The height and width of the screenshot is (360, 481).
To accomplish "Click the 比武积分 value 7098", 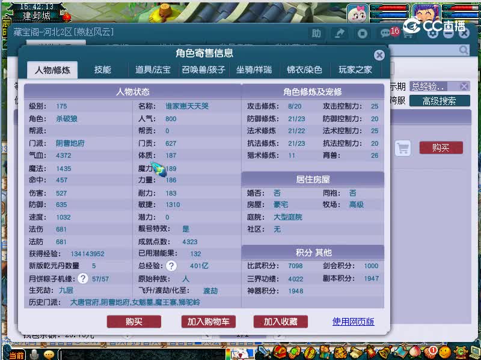I will coord(295,266).
